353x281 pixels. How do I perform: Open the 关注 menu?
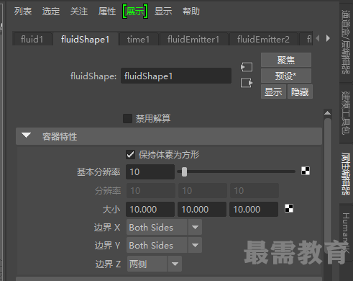[79, 12]
